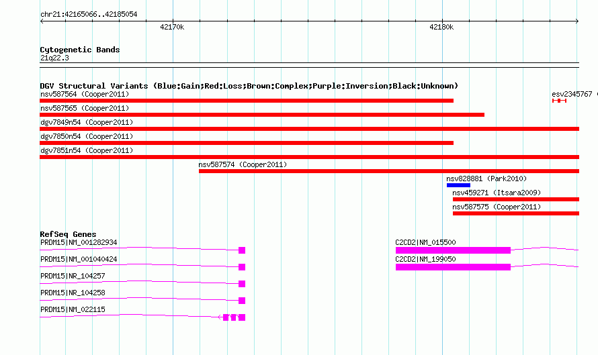Select the esv2345767 label
The width and height of the screenshot is (598, 355).
click(x=572, y=94)
